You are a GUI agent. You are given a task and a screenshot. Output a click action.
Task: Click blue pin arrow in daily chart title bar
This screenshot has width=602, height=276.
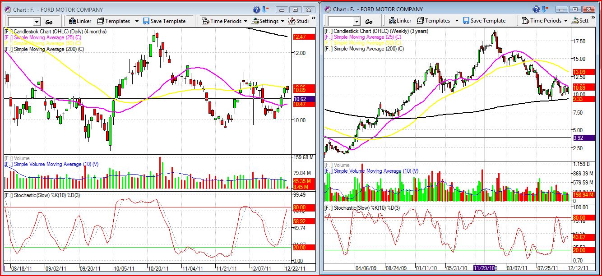(x=265, y=9)
